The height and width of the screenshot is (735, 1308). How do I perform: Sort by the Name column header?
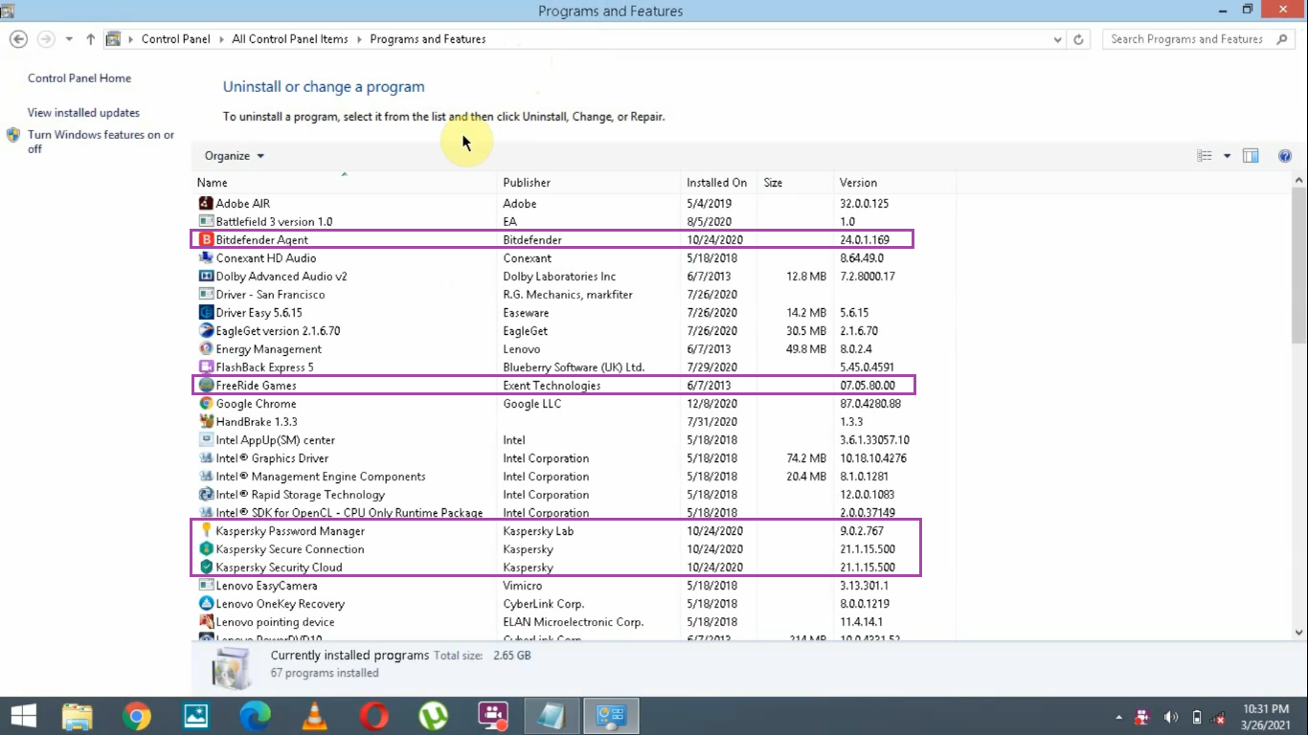(345, 182)
